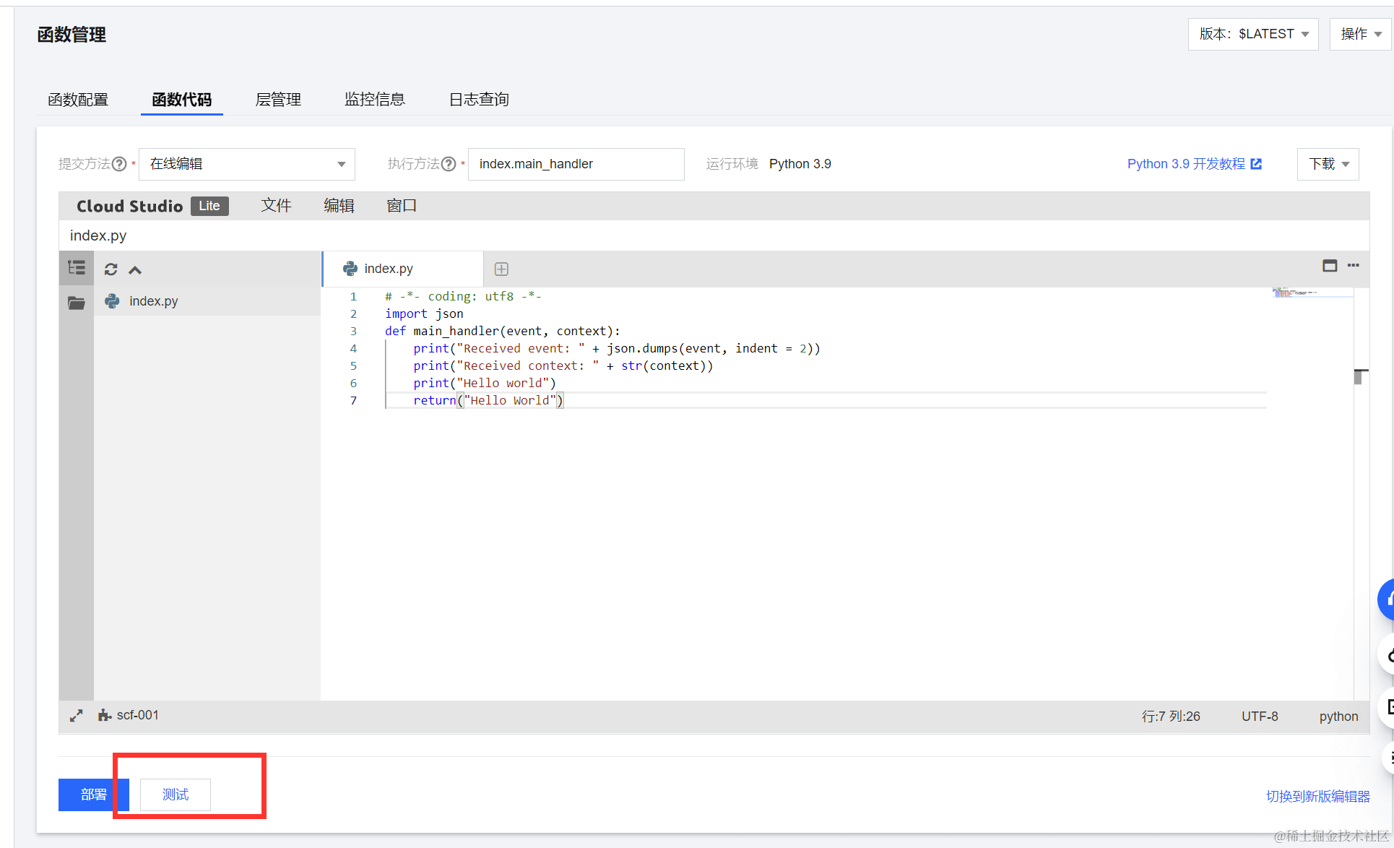Click the 测试 test button

(176, 795)
